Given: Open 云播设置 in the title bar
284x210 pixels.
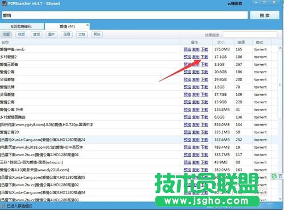Looking at the screenshot, I should [235, 3].
